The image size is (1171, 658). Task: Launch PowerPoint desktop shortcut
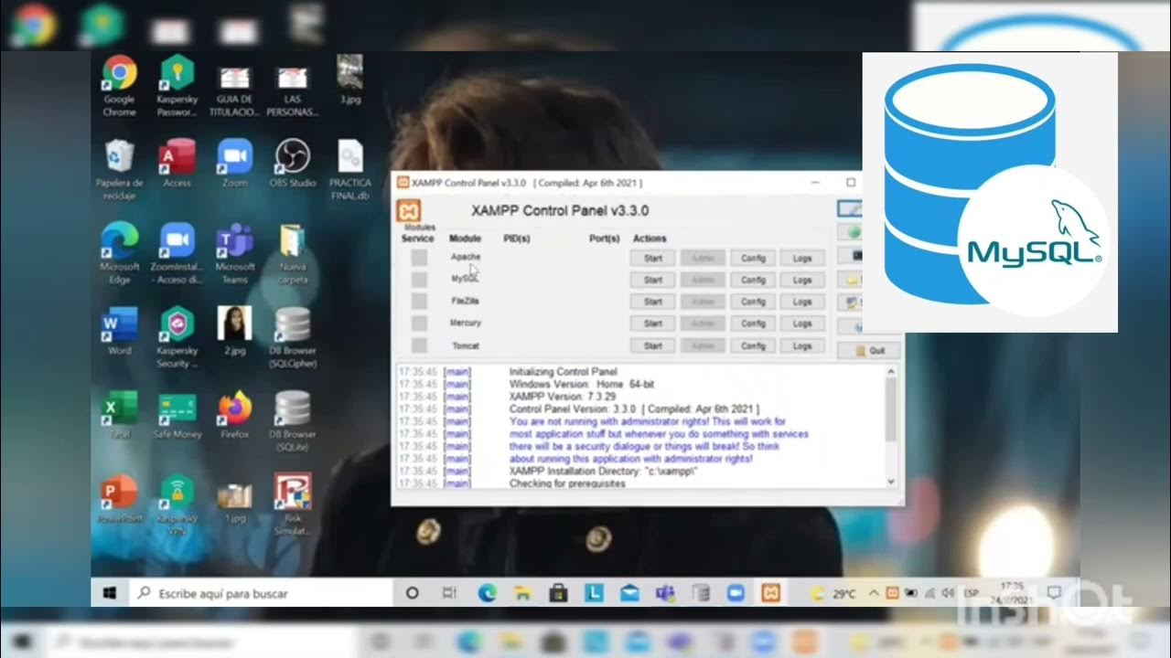point(120,493)
